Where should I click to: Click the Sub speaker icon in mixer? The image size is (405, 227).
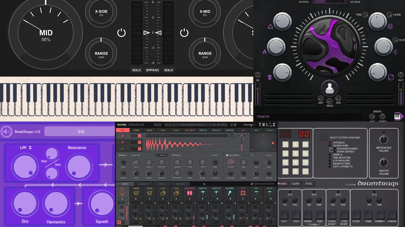pyautogui.click(x=243, y=193)
